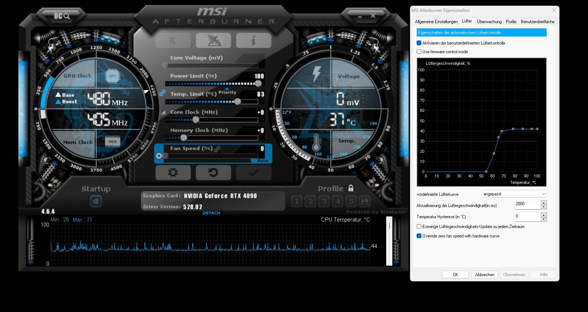Click the Memory Clock slider handle

click(184, 138)
